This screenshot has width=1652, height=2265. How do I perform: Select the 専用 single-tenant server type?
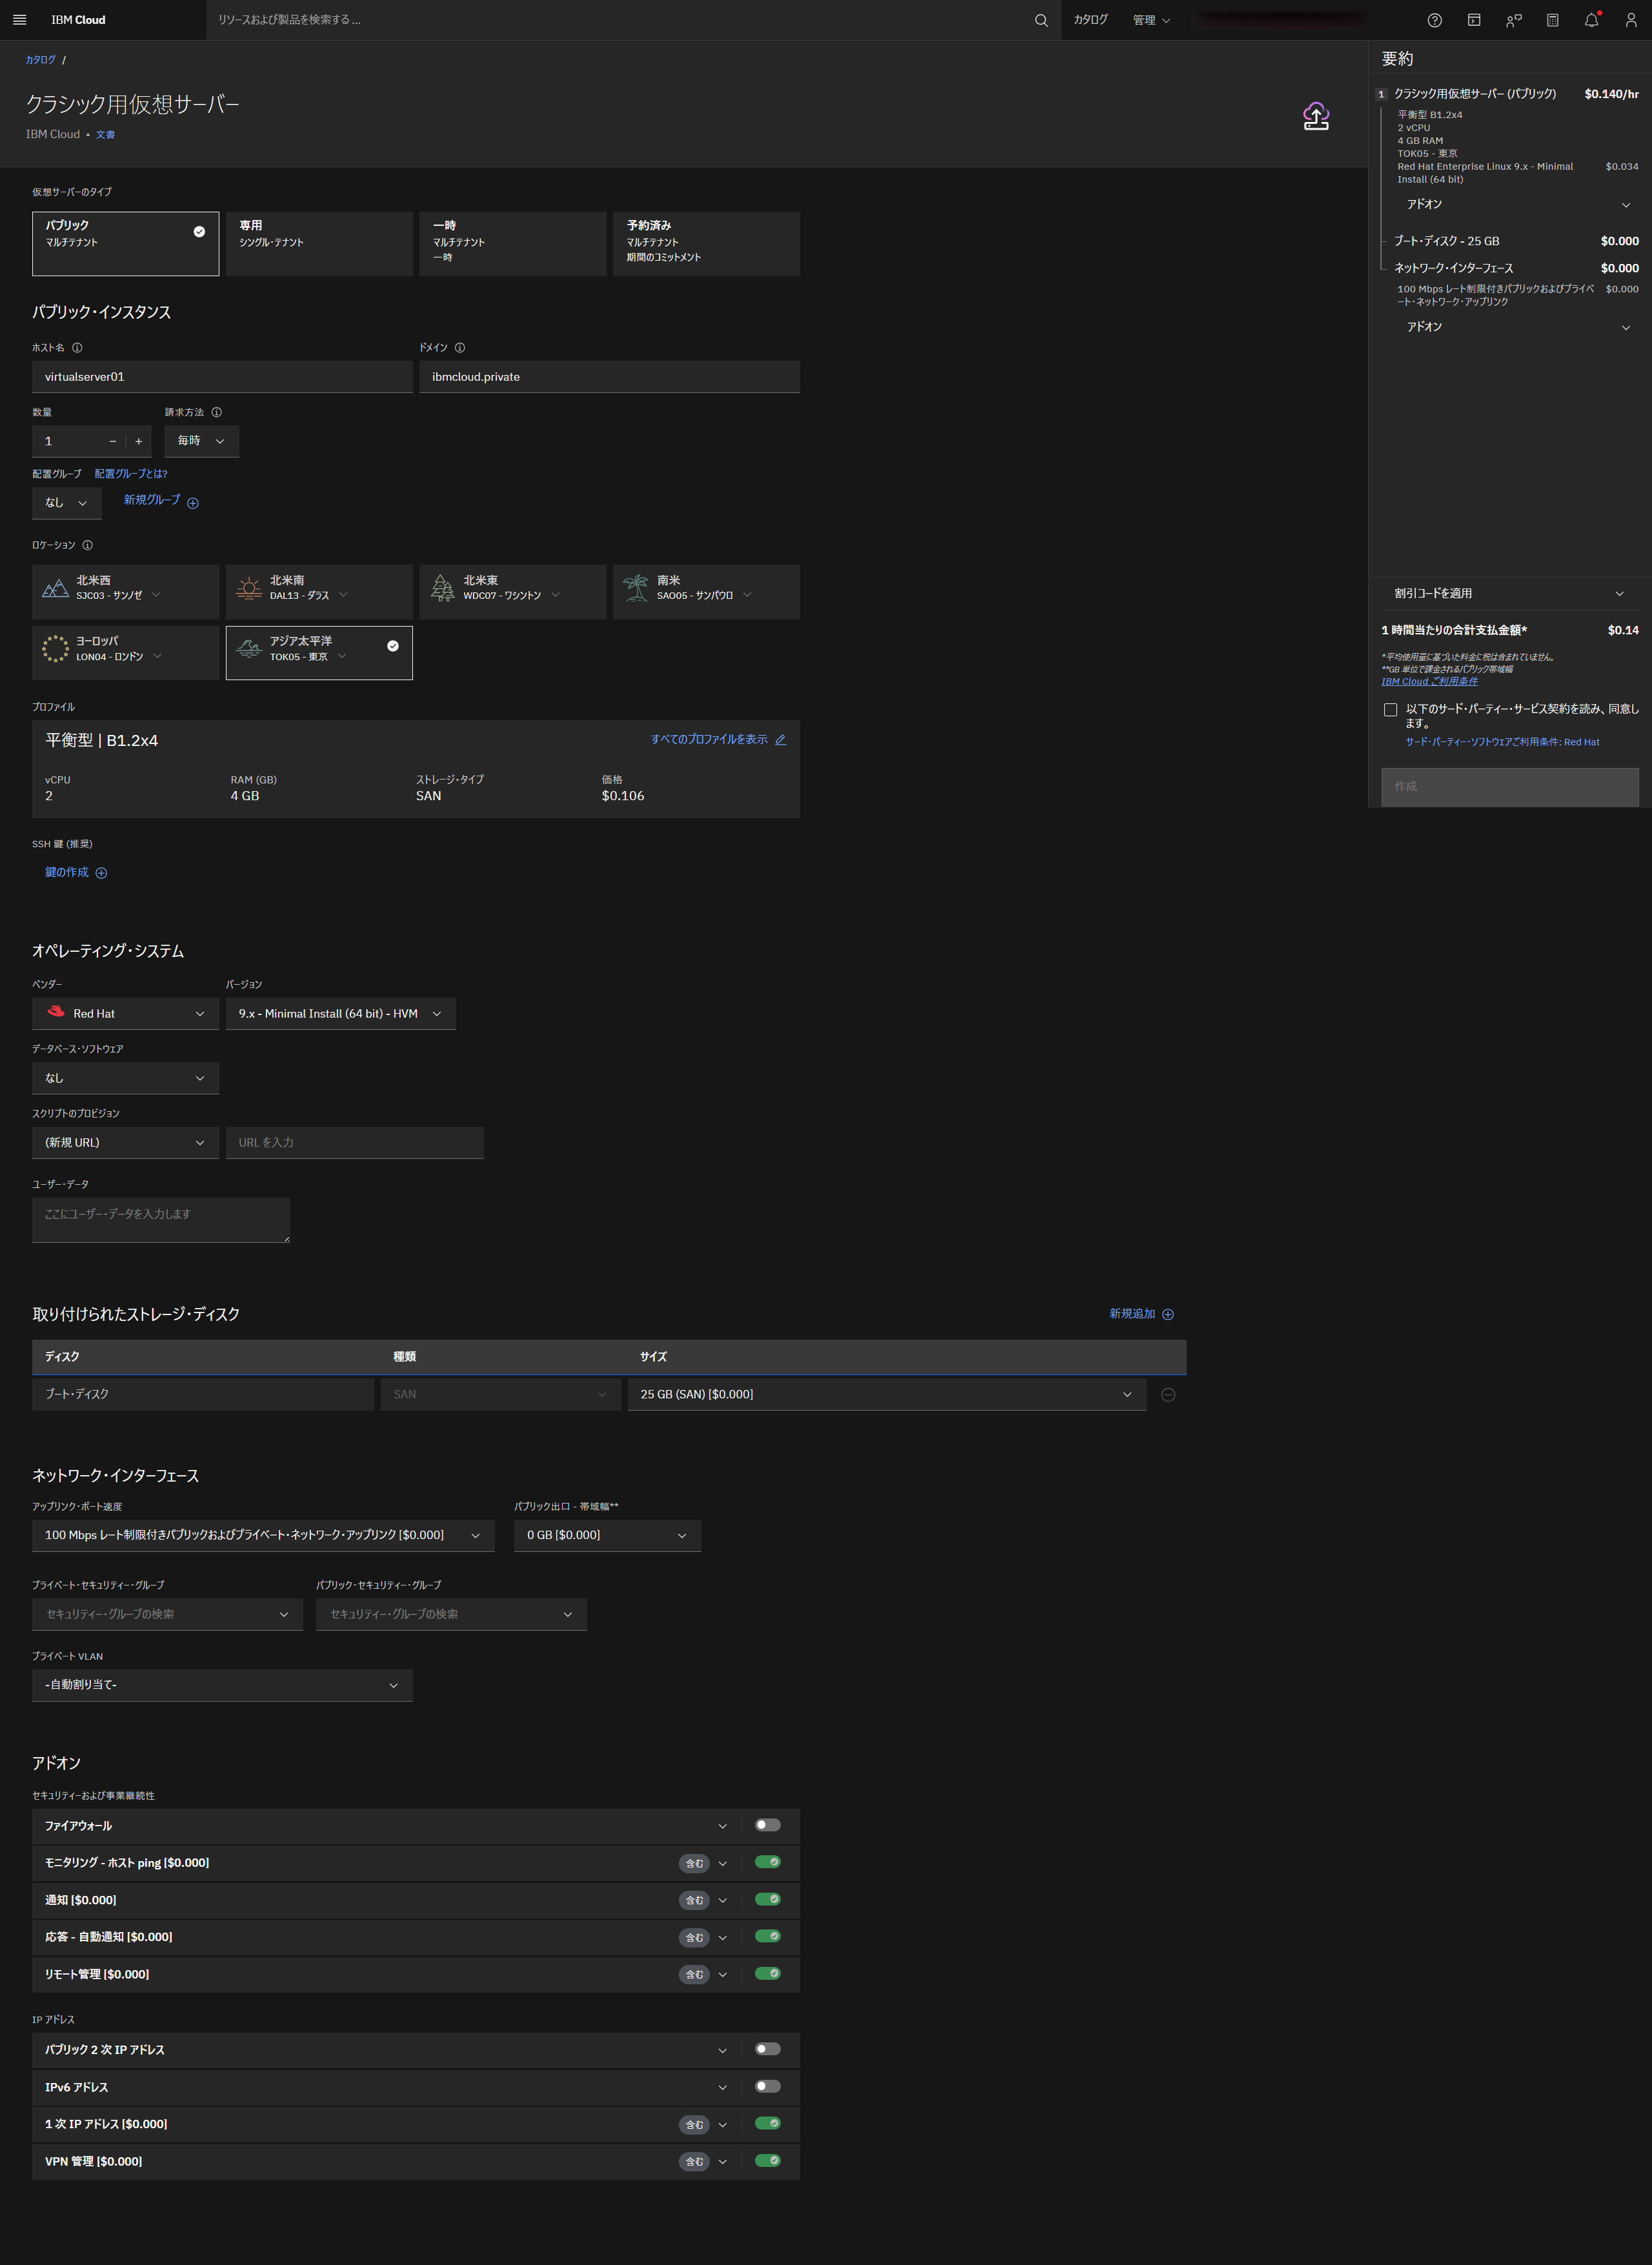[319, 243]
